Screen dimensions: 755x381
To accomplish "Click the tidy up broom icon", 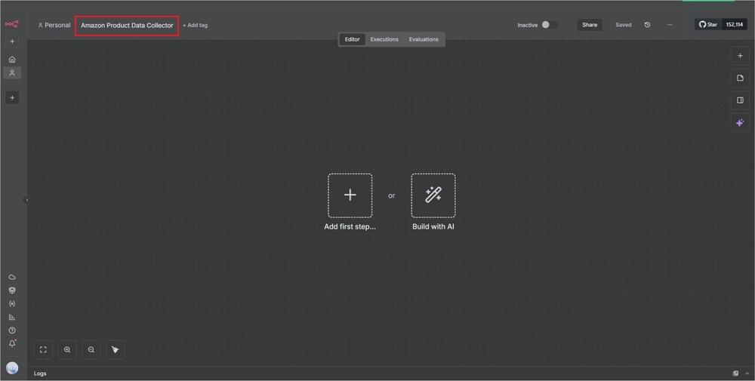I will [x=115, y=349].
